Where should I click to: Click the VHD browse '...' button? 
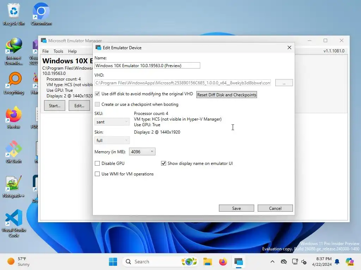pyautogui.click(x=284, y=83)
